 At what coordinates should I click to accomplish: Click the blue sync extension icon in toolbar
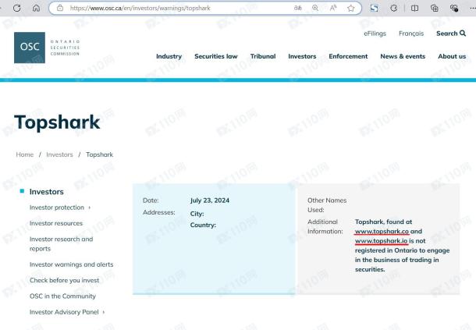(x=375, y=9)
